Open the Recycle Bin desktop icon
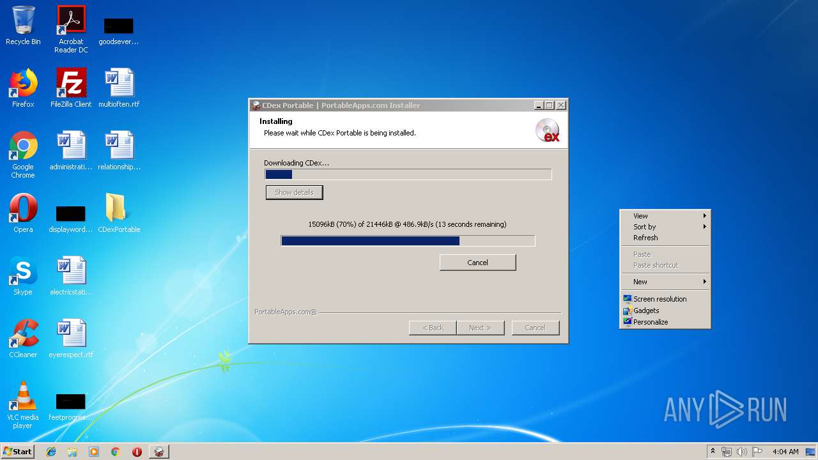This screenshot has height=460, width=818. click(x=23, y=26)
